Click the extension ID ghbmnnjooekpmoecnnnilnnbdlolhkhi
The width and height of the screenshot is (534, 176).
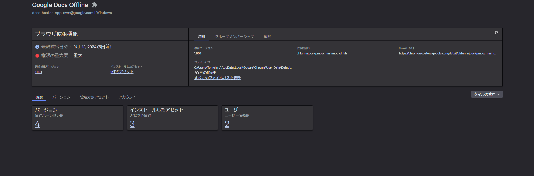coord(322,53)
